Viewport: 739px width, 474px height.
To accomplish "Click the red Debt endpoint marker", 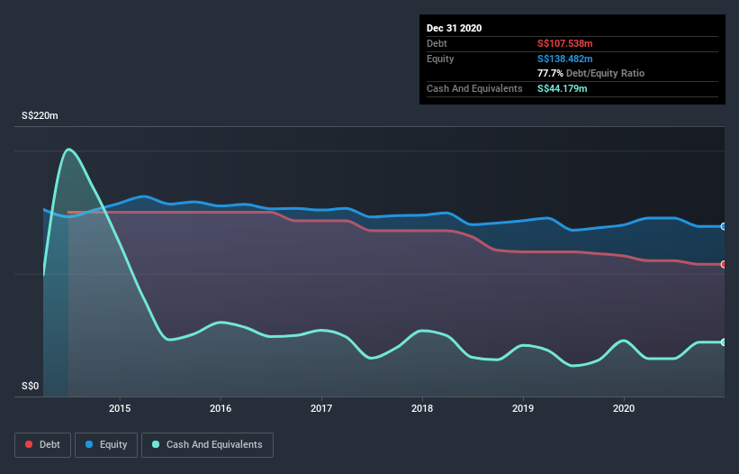I will [724, 265].
